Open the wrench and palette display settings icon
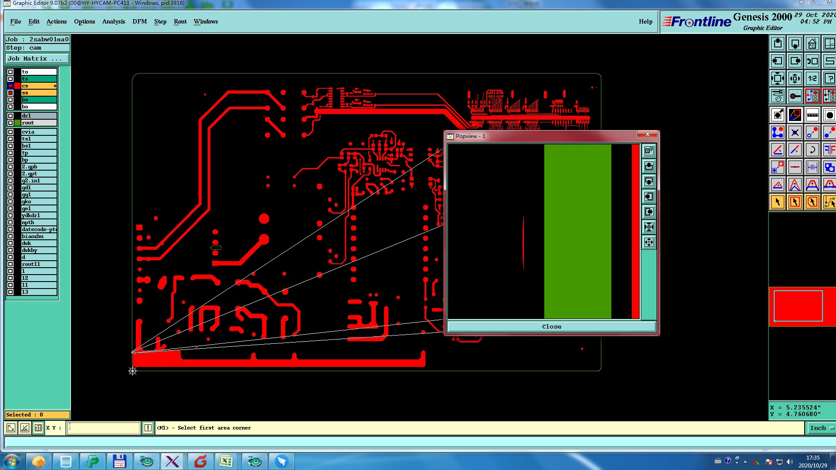Viewport: 836px width, 470px height. click(x=778, y=96)
